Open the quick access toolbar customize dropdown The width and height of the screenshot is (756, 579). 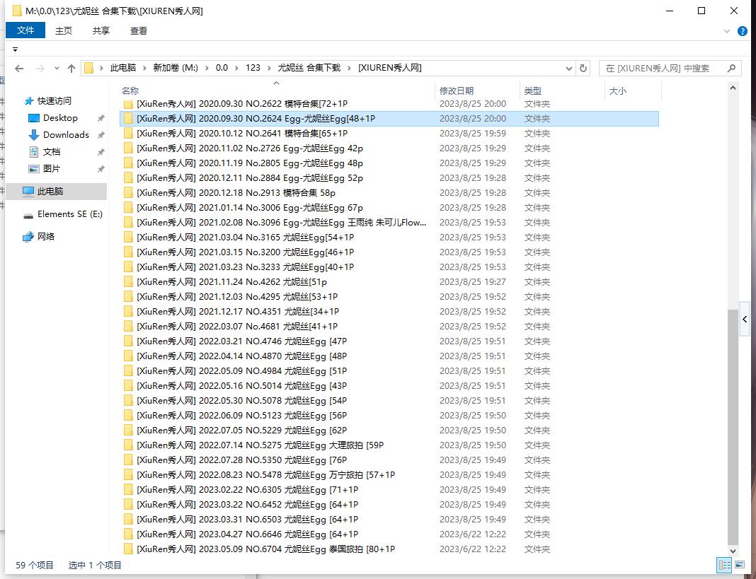(x=16, y=49)
